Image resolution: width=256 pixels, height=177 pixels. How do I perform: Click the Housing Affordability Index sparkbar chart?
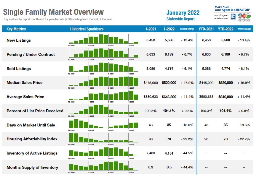[103, 139]
